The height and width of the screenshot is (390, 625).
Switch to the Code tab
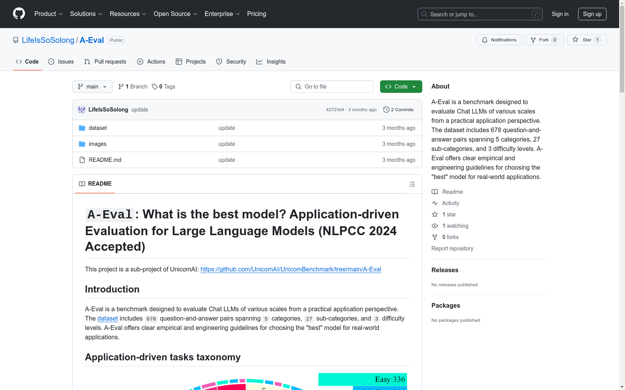[x=27, y=62]
